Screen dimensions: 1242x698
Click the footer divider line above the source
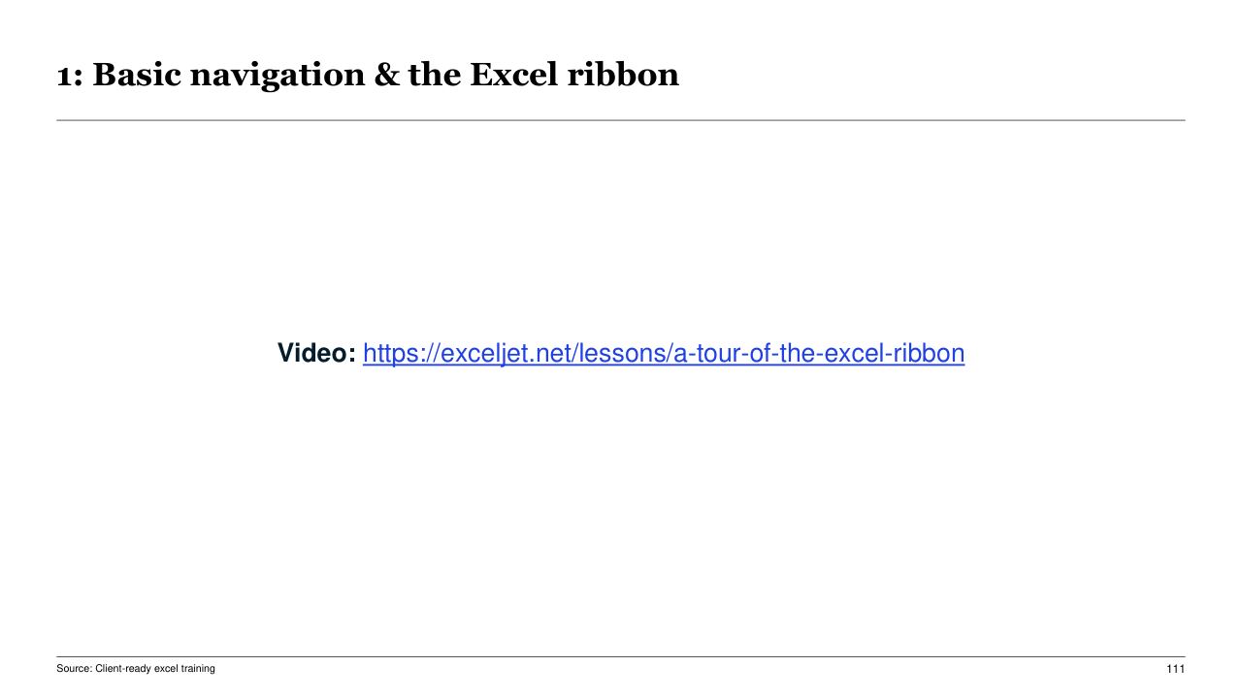pos(621,657)
